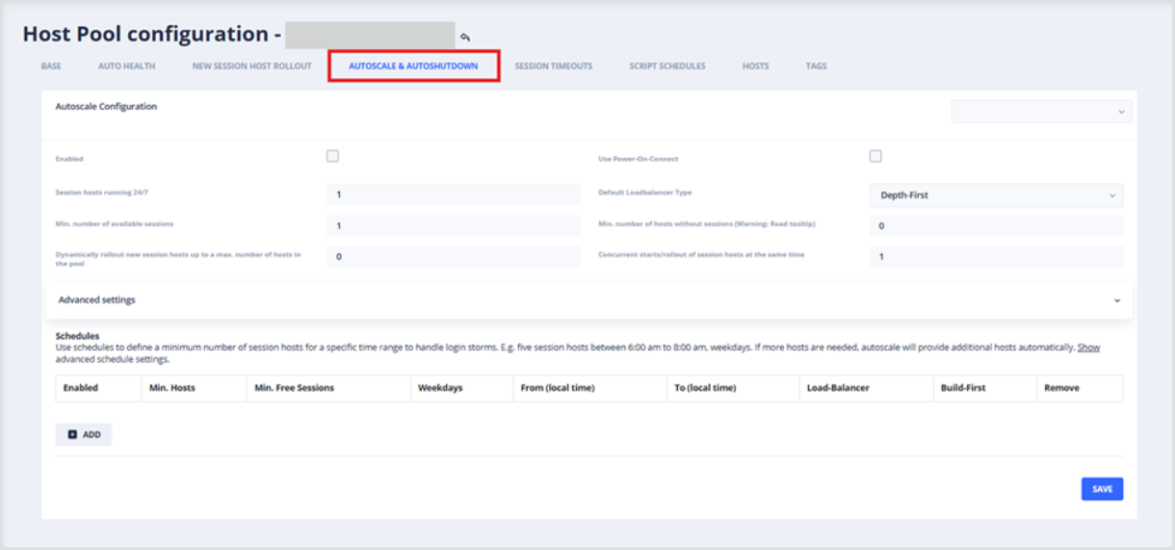Open the Tags tab
The width and height of the screenshot is (1175, 550).
coord(816,66)
